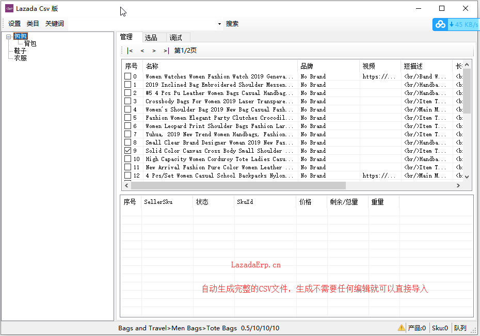Click the 短描述 column header

[426, 66]
